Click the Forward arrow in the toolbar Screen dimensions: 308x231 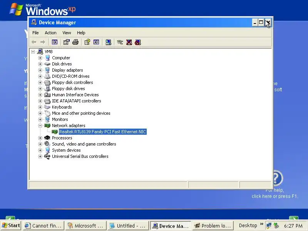coord(43,42)
